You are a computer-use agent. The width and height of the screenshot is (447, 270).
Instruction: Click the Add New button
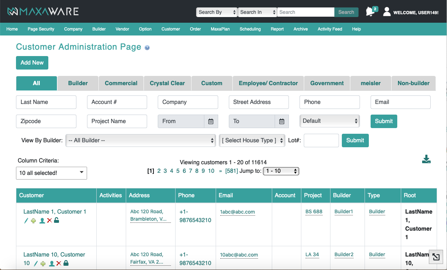[x=32, y=63]
